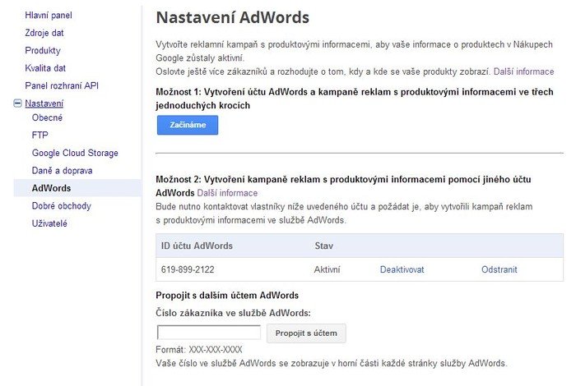The image size is (576, 386).
Task: Deactivate AdWords account 619-899-2122
Action: tap(402, 270)
